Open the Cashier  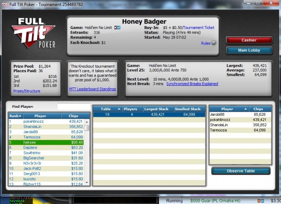point(249,40)
